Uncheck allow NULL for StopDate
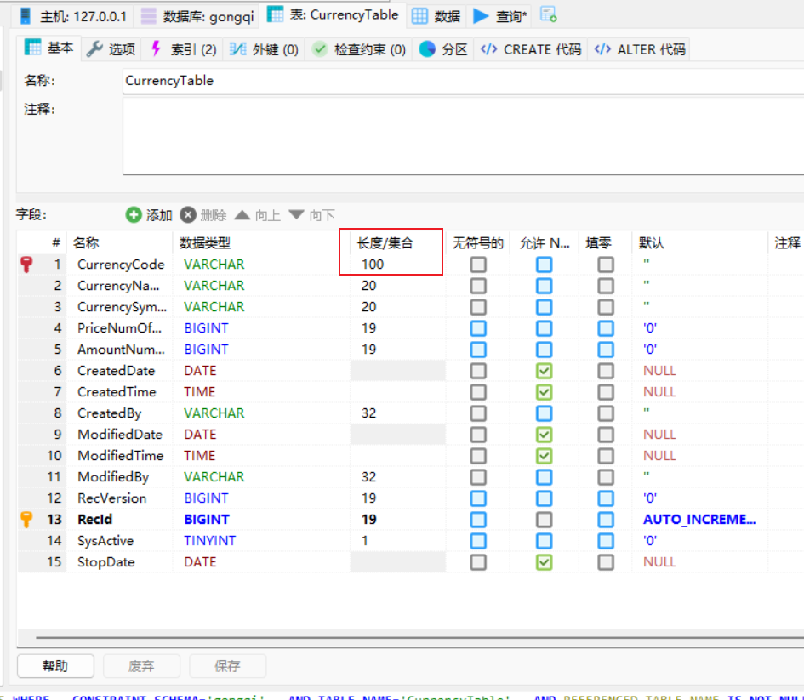Viewport: 804px width, 700px height. click(544, 562)
